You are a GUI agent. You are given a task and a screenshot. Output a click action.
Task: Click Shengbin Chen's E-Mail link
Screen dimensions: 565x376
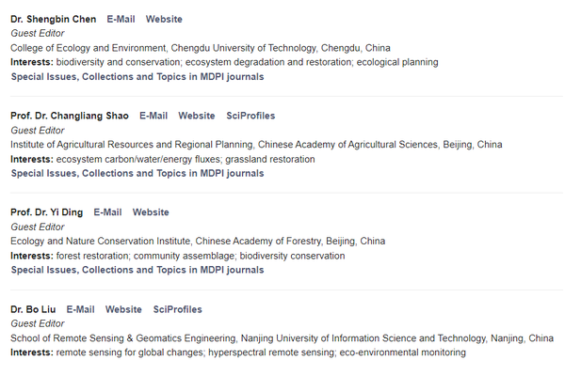tap(121, 19)
